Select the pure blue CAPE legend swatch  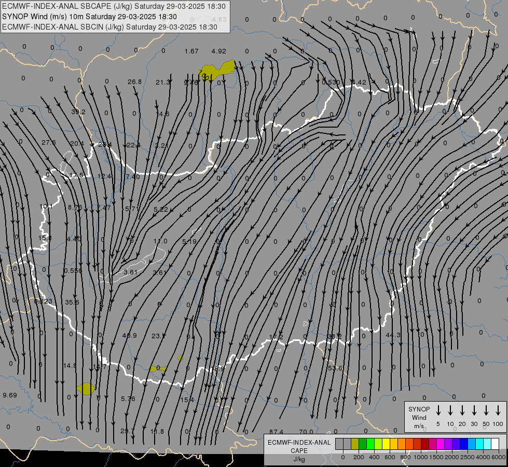464,444
